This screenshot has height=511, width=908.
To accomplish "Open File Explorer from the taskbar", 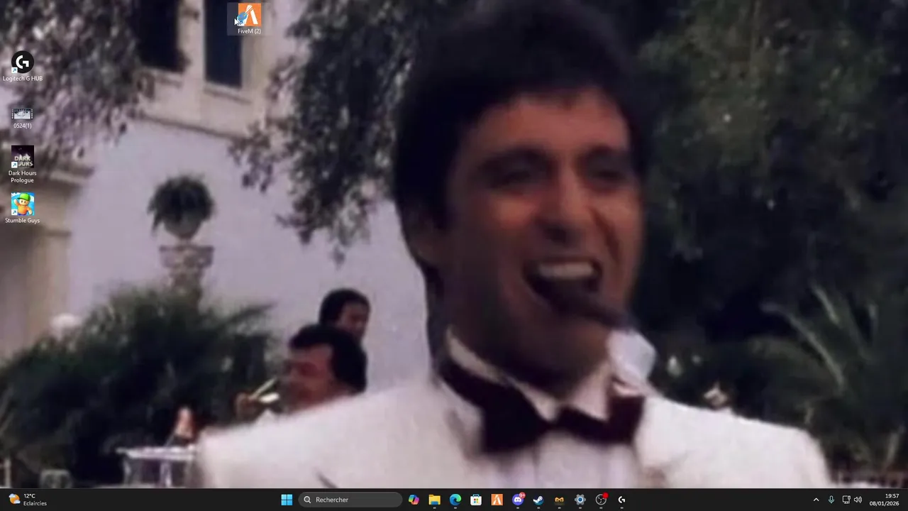I will coord(434,500).
